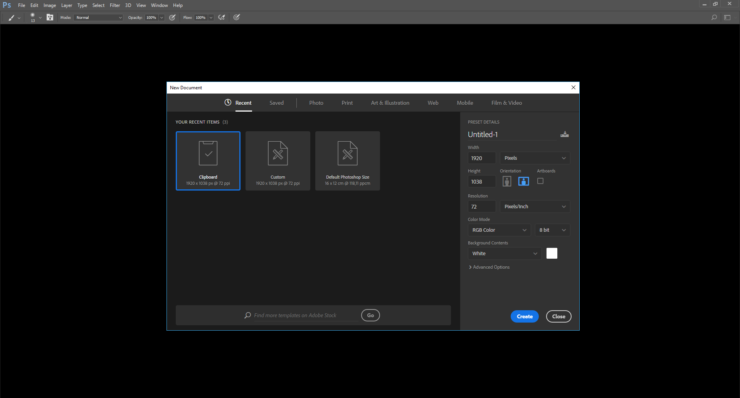The height and width of the screenshot is (398, 740).
Task: Open the Window menu
Action: point(160,5)
